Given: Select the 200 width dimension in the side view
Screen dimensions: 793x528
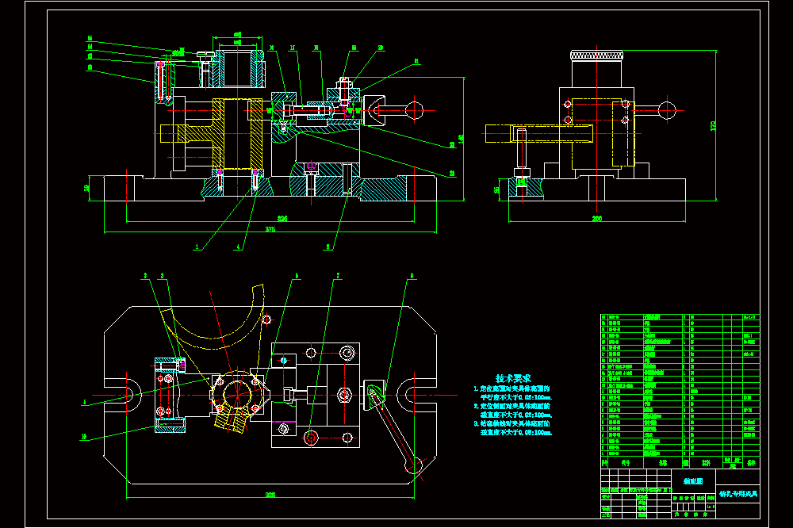Looking at the screenshot, I should [597, 219].
